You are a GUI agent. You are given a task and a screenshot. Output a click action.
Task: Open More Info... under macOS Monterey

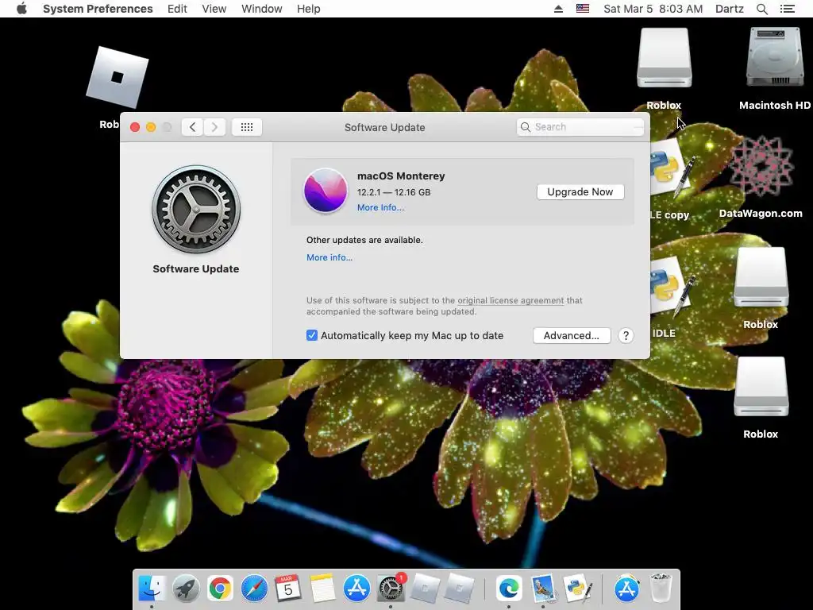380,207
